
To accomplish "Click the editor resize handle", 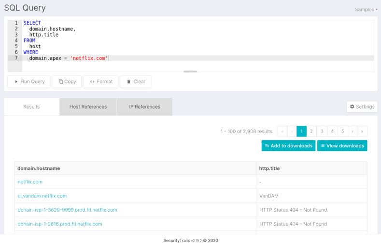I will (190, 71).
